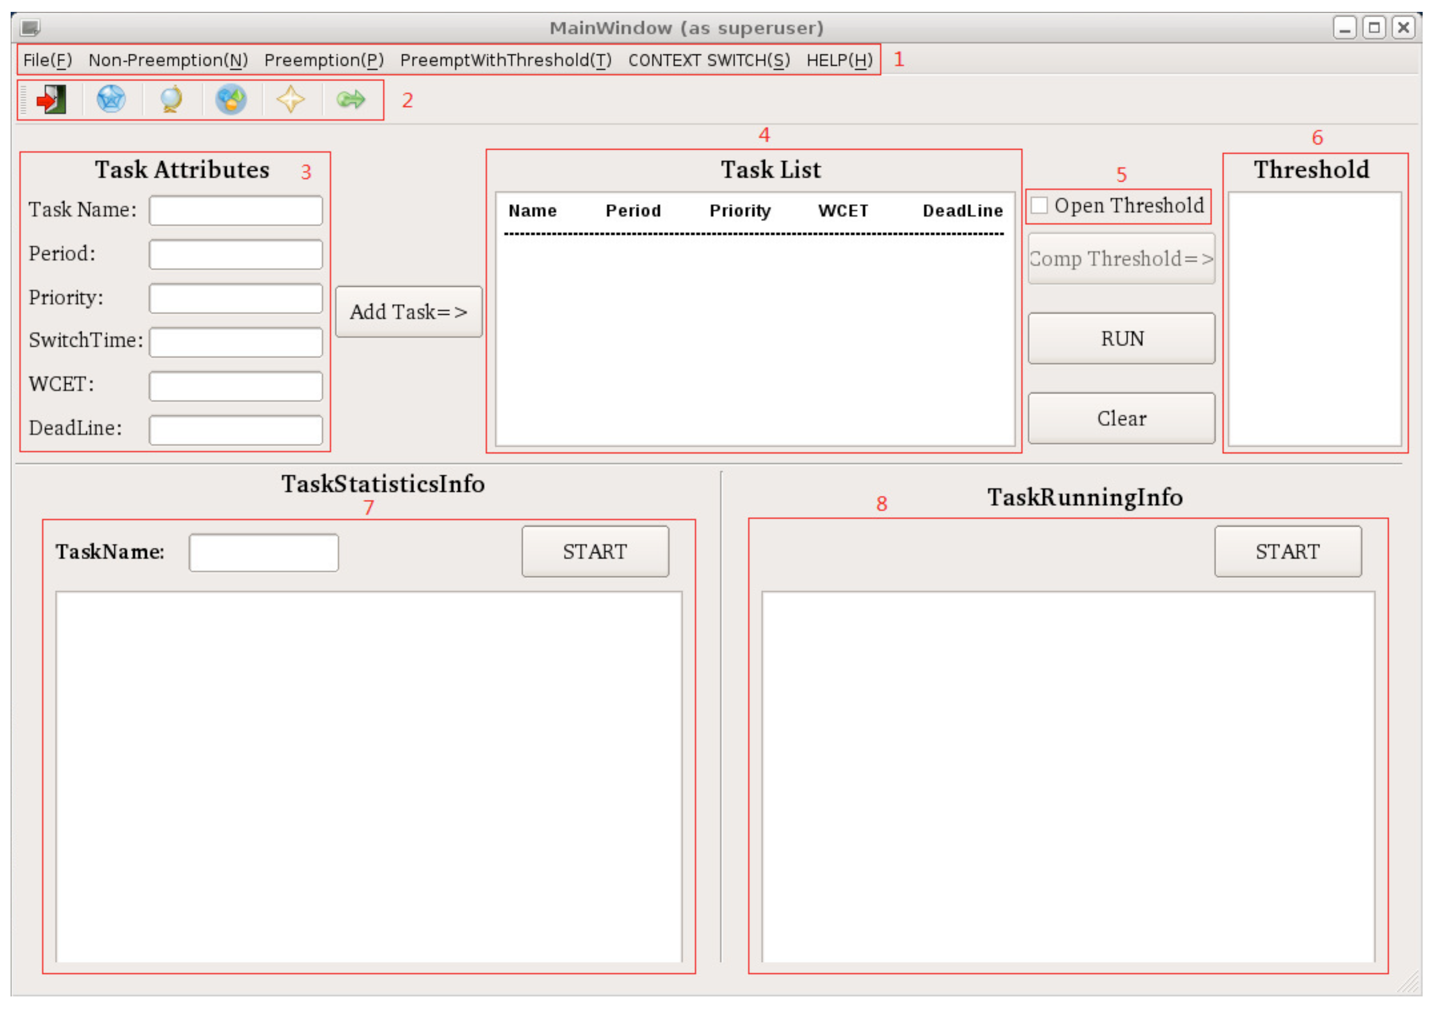Click the yellow four-point star icon

[x=291, y=100]
